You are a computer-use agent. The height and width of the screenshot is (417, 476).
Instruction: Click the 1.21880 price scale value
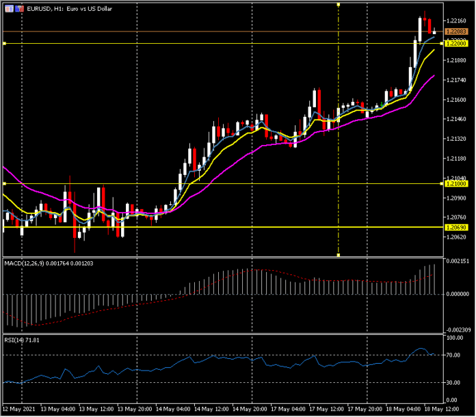[x=456, y=60]
